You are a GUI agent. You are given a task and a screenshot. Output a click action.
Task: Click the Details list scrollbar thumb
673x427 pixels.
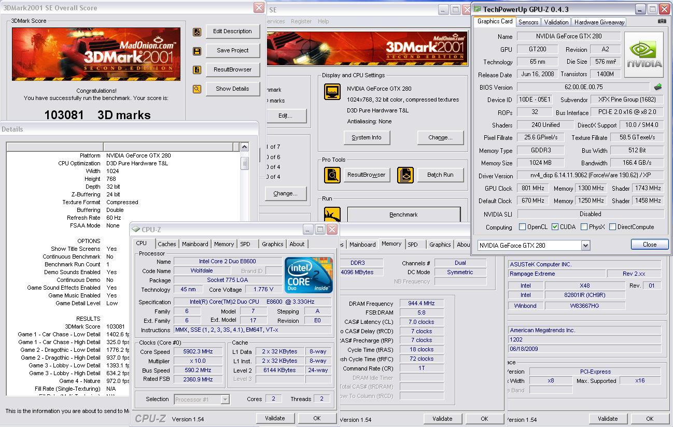click(244, 163)
